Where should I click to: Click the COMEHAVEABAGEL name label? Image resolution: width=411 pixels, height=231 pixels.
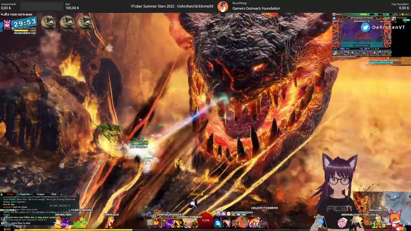169,215
